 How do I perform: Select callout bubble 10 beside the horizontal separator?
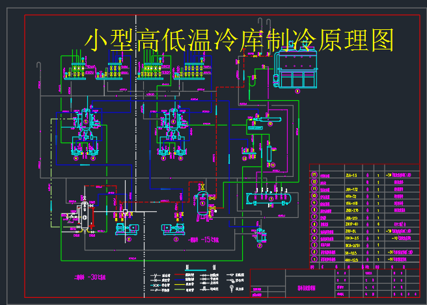click(x=270, y=124)
